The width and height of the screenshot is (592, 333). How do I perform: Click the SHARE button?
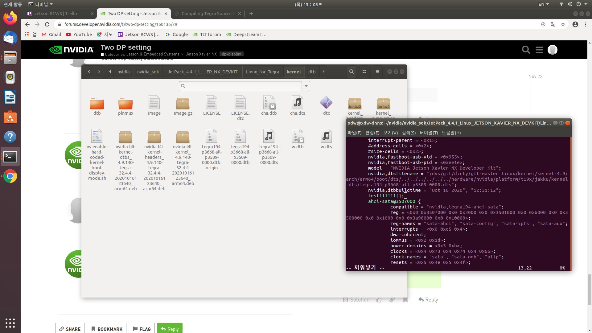(x=70, y=329)
